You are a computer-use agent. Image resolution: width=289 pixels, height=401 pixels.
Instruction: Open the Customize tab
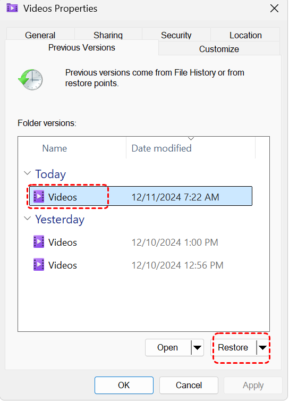(x=219, y=48)
